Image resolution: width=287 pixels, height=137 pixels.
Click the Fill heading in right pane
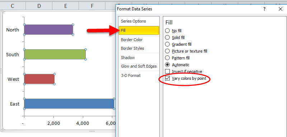pyautogui.click(x=169, y=23)
